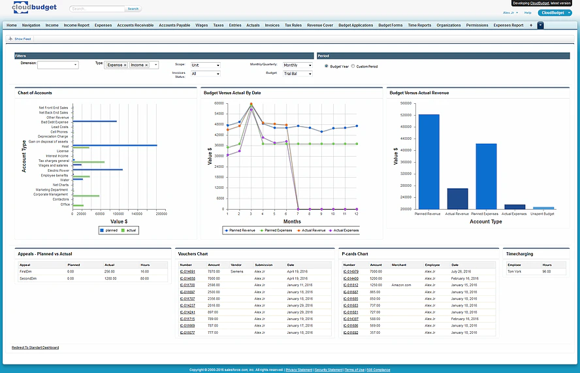Click the Planned Revenue legend marker
The width and height of the screenshot is (580, 373).
(x=227, y=230)
